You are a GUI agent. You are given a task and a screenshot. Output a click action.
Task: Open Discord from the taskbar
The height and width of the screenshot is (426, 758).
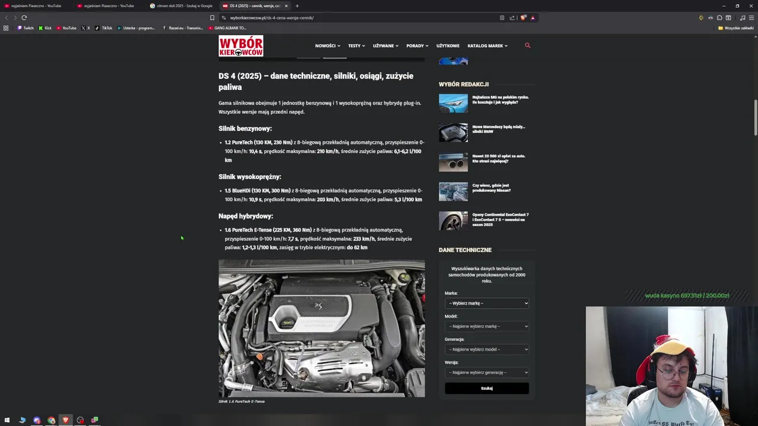[x=37, y=420]
